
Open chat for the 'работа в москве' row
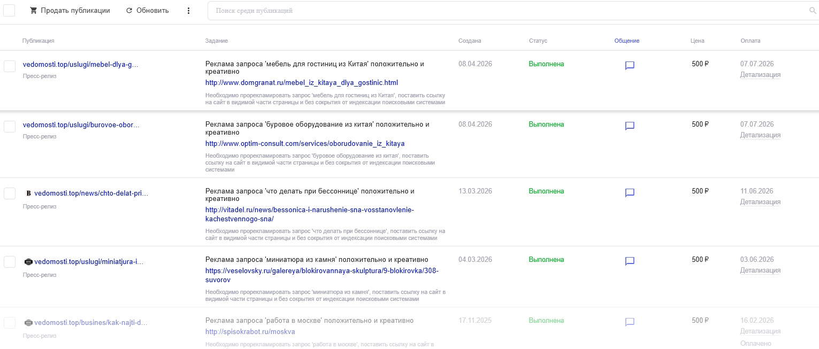(x=630, y=322)
